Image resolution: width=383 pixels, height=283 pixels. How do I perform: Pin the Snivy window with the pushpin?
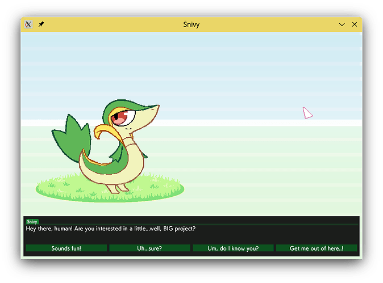tap(41, 24)
